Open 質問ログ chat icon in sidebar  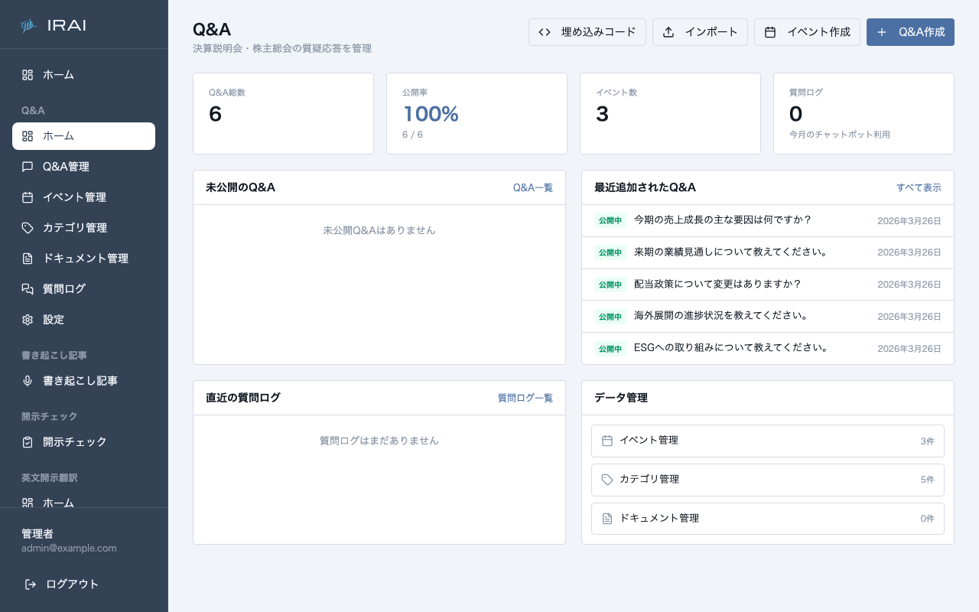pos(28,289)
